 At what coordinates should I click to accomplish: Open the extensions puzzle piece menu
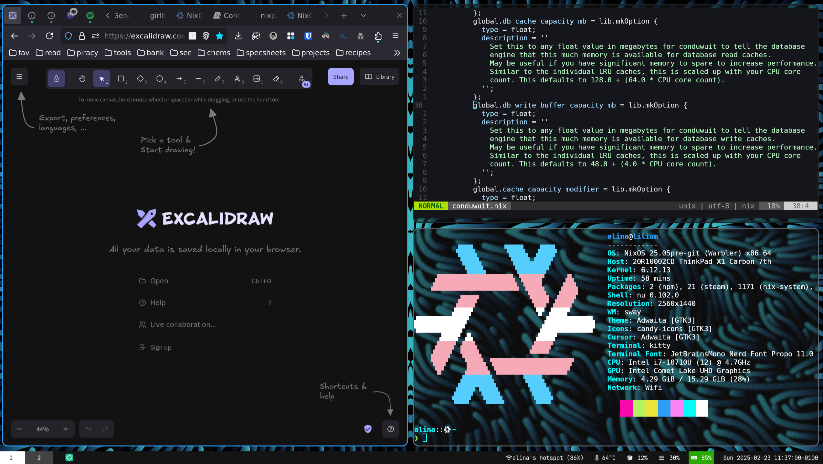[x=378, y=36]
